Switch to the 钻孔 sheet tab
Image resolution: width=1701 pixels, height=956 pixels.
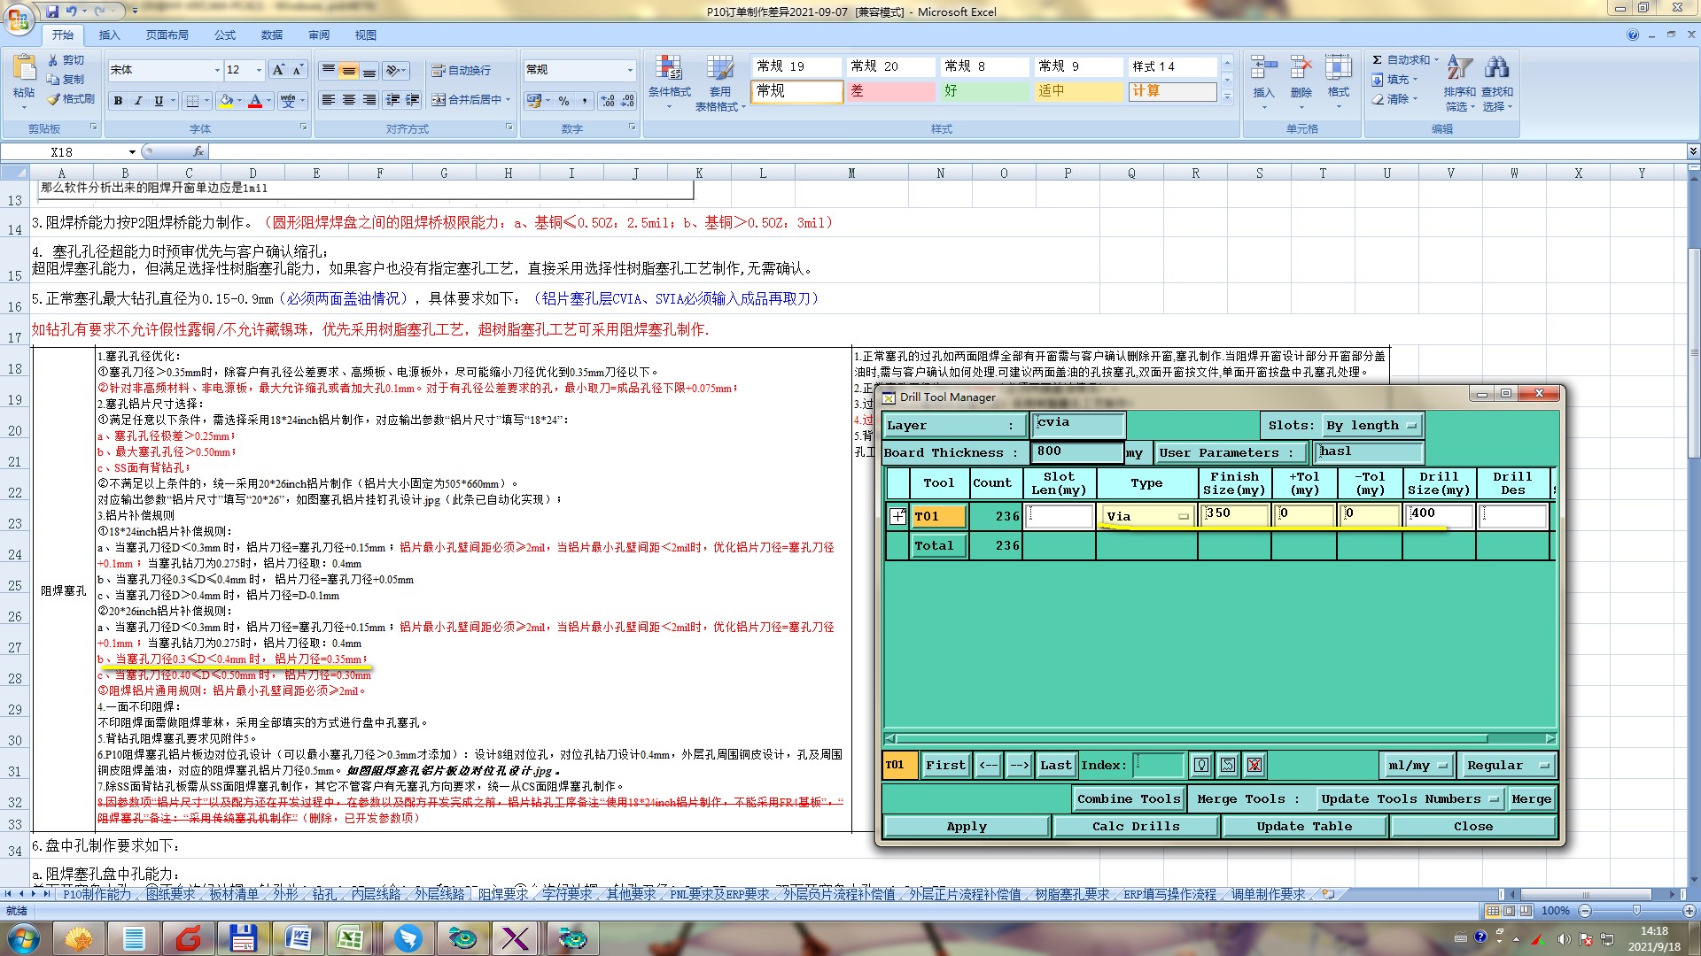point(324,895)
